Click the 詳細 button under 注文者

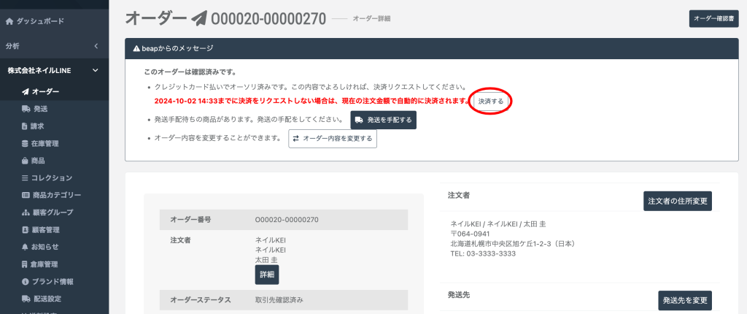click(266, 275)
